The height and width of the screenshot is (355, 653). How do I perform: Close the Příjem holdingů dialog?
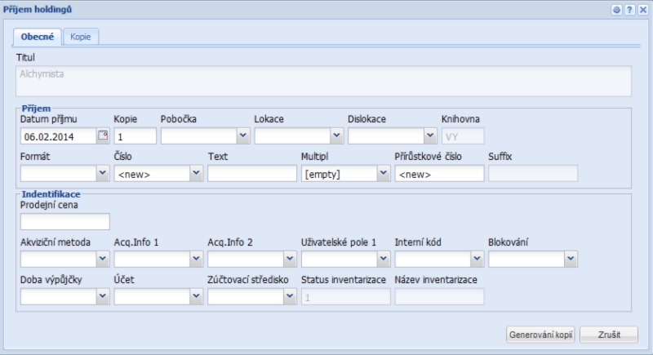point(643,8)
